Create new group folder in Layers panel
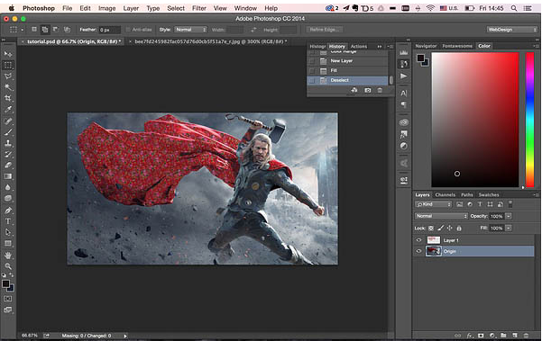This screenshot has height=341, width=542. pos(503,335)
